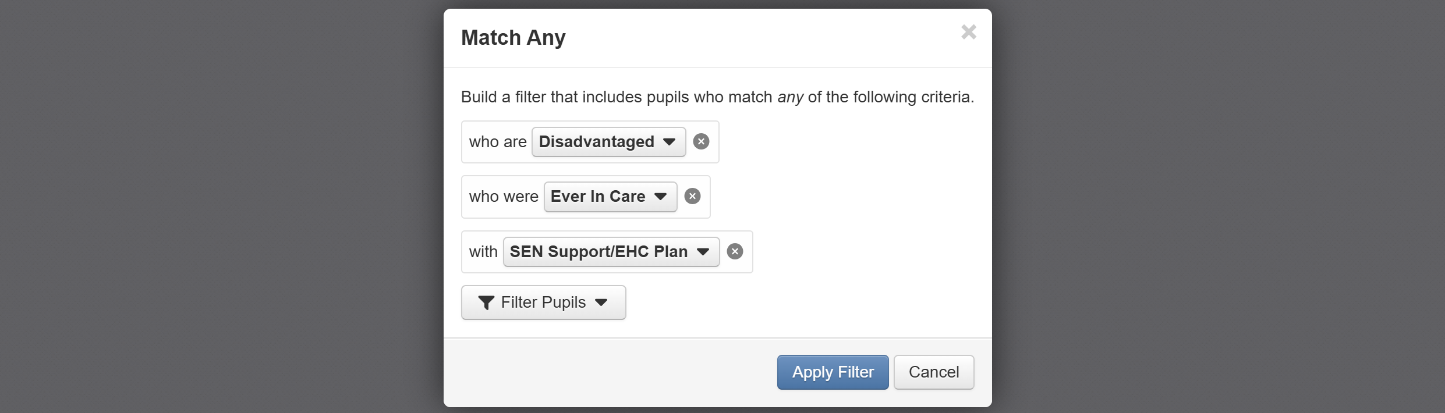Click the "who are" criterion label
Viewport: 1445px width, 413px height.
pyautogui.click(x=498, y=142)
